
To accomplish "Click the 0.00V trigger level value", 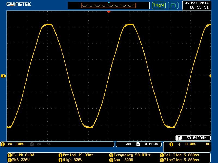I will pos(191,144).
